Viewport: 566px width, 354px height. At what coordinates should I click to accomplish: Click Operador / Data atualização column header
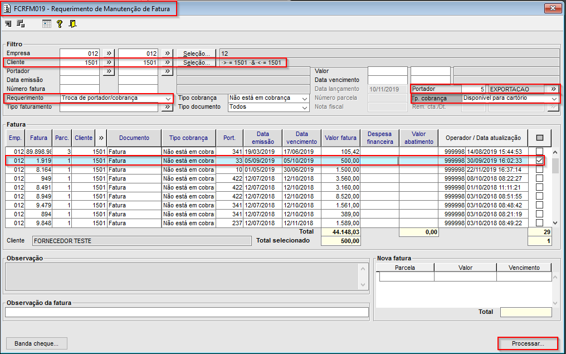484,138
